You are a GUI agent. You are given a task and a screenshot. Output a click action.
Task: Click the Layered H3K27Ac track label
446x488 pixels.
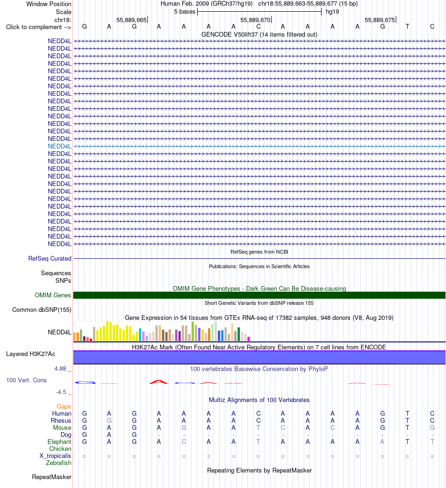point(31,354)
